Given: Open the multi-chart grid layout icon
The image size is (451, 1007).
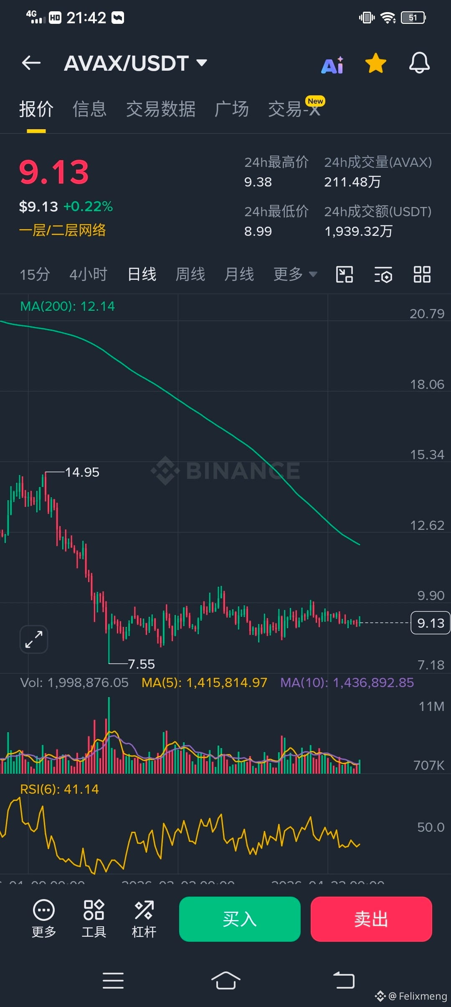Looking at the screenshot, I should (422, 275).
